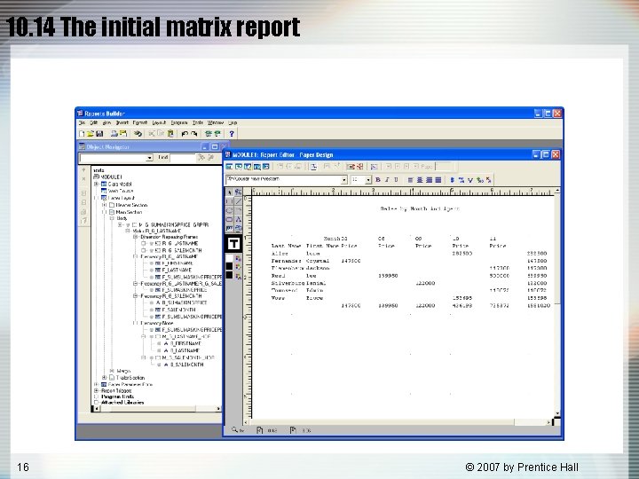This screenshot has height=479, width=639.
Task: Expand the Data Model tree node
Action: tap(97, 185)
